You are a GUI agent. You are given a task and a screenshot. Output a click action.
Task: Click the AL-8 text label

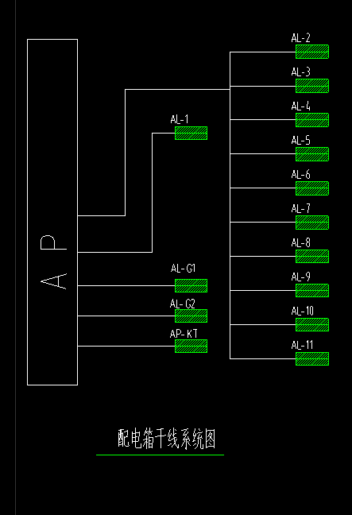tap(300, 243)
